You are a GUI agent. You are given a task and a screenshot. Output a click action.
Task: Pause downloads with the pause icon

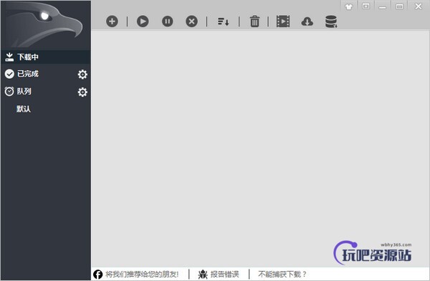coord(167,21)
